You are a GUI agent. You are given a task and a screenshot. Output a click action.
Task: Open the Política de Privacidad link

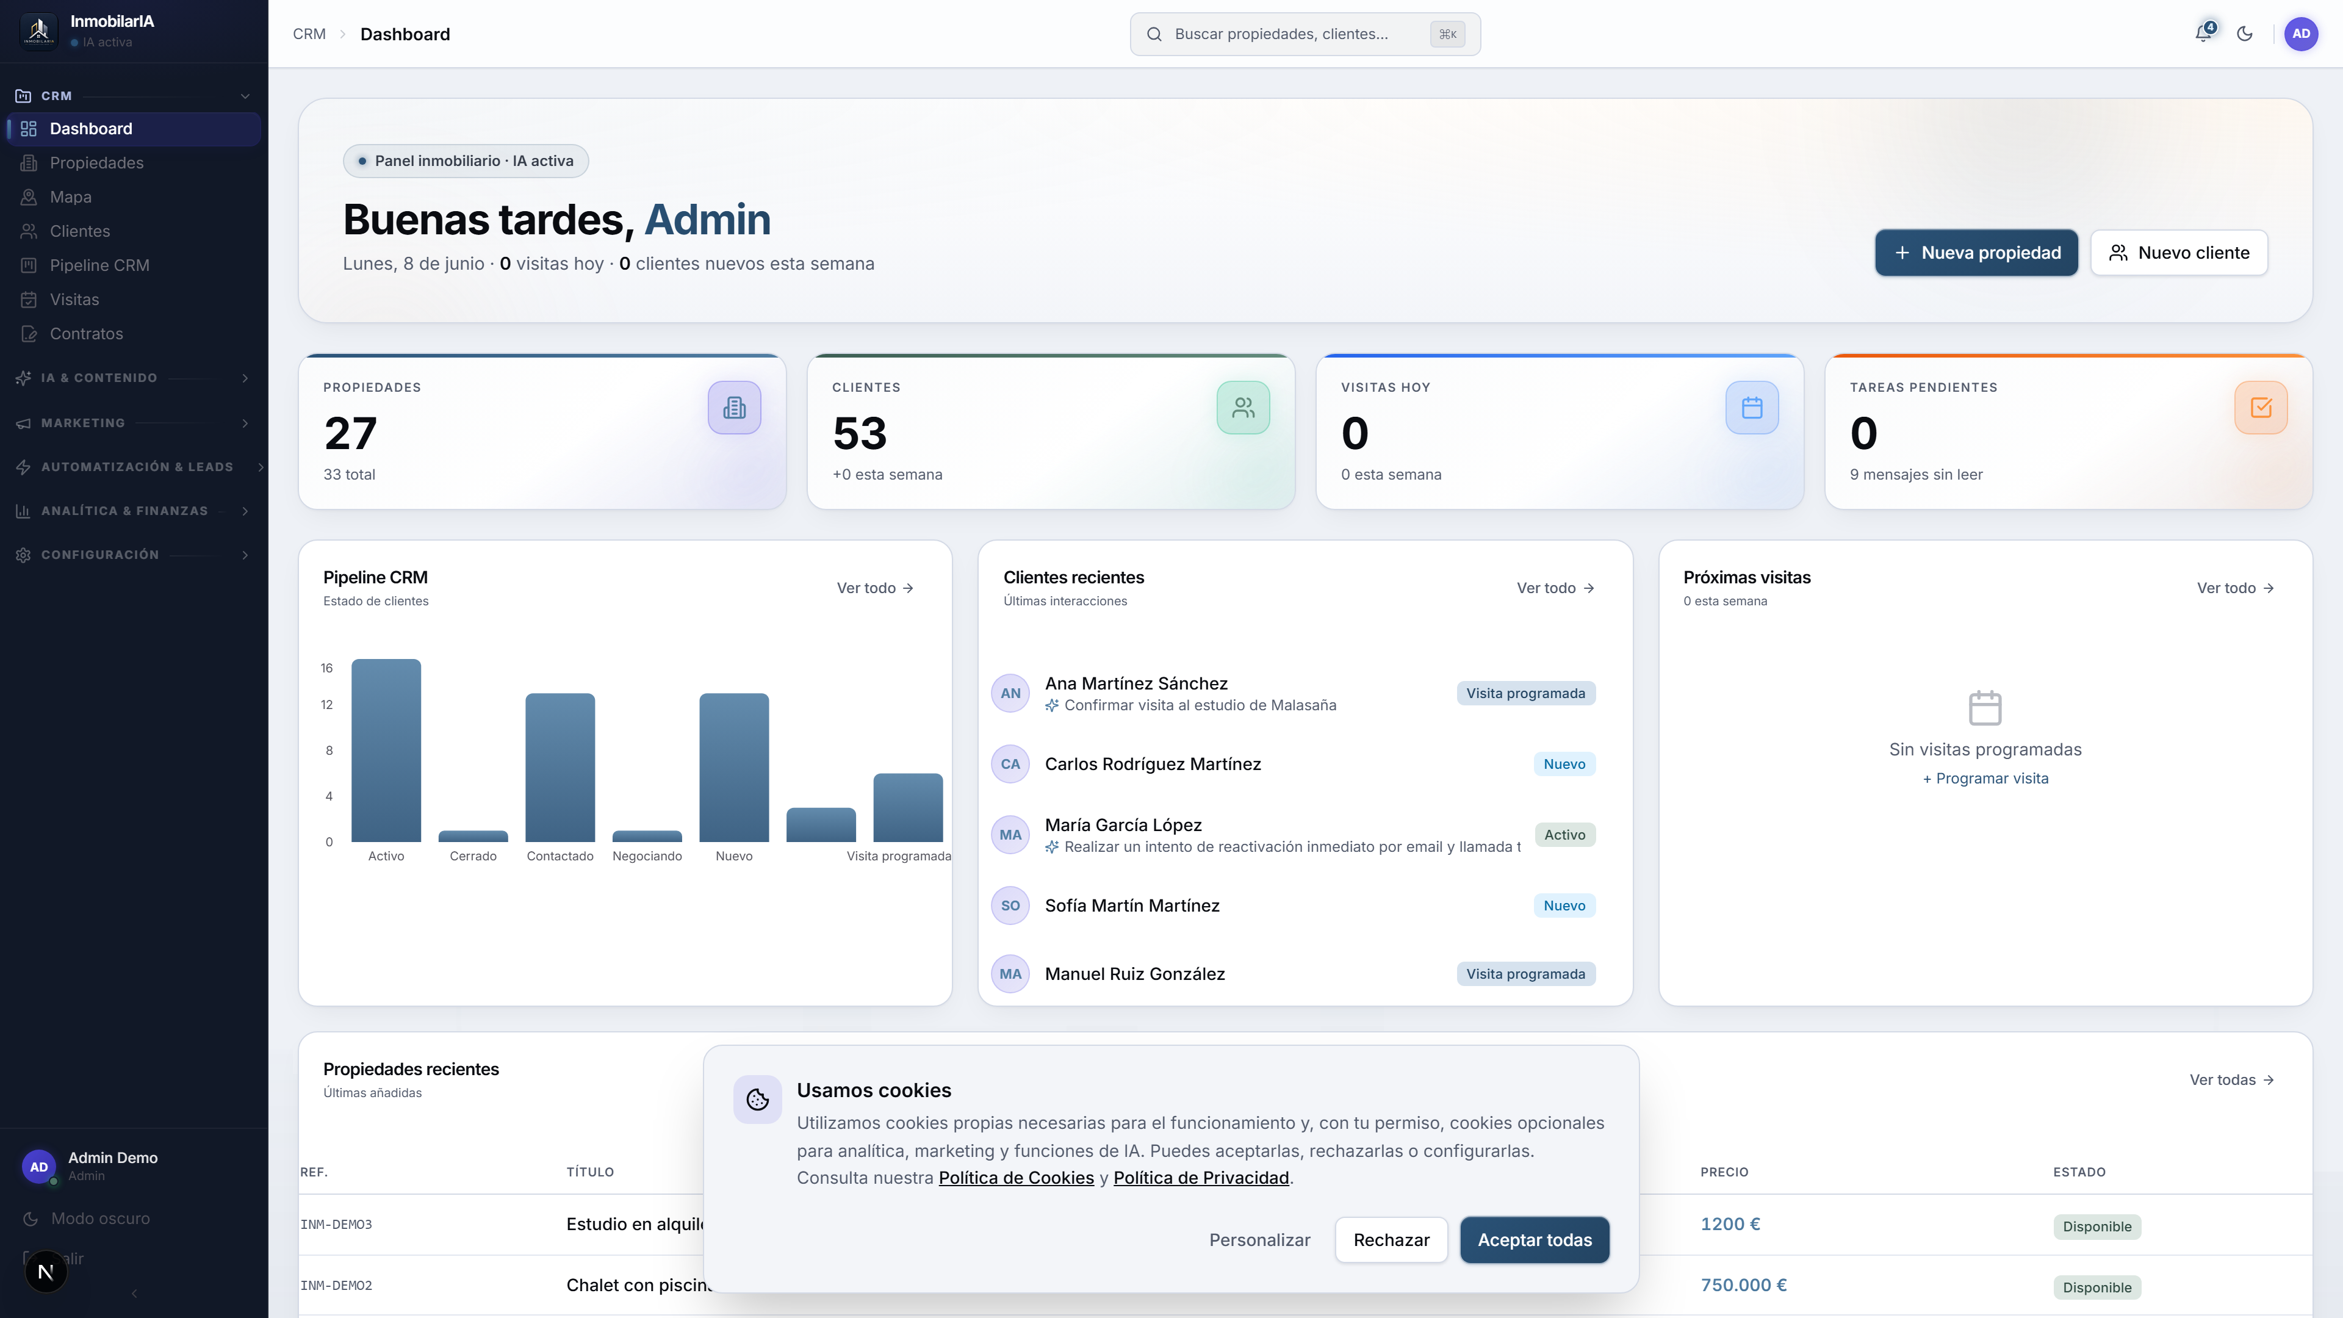pos(1201,1178)
